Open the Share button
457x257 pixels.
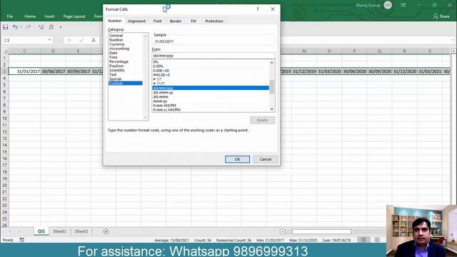441,16
